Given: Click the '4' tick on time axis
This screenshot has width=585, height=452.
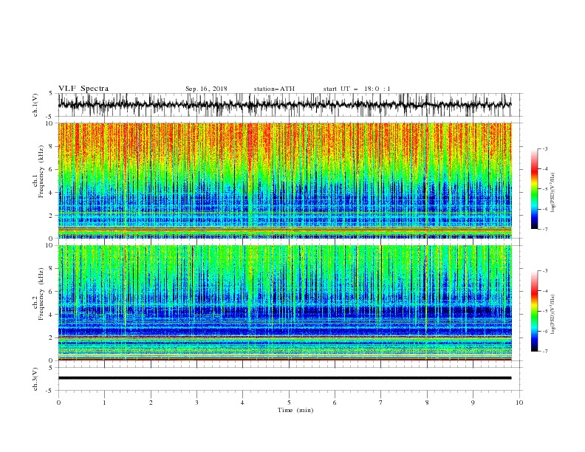Looking at the screenshot, I should point(242,403).
